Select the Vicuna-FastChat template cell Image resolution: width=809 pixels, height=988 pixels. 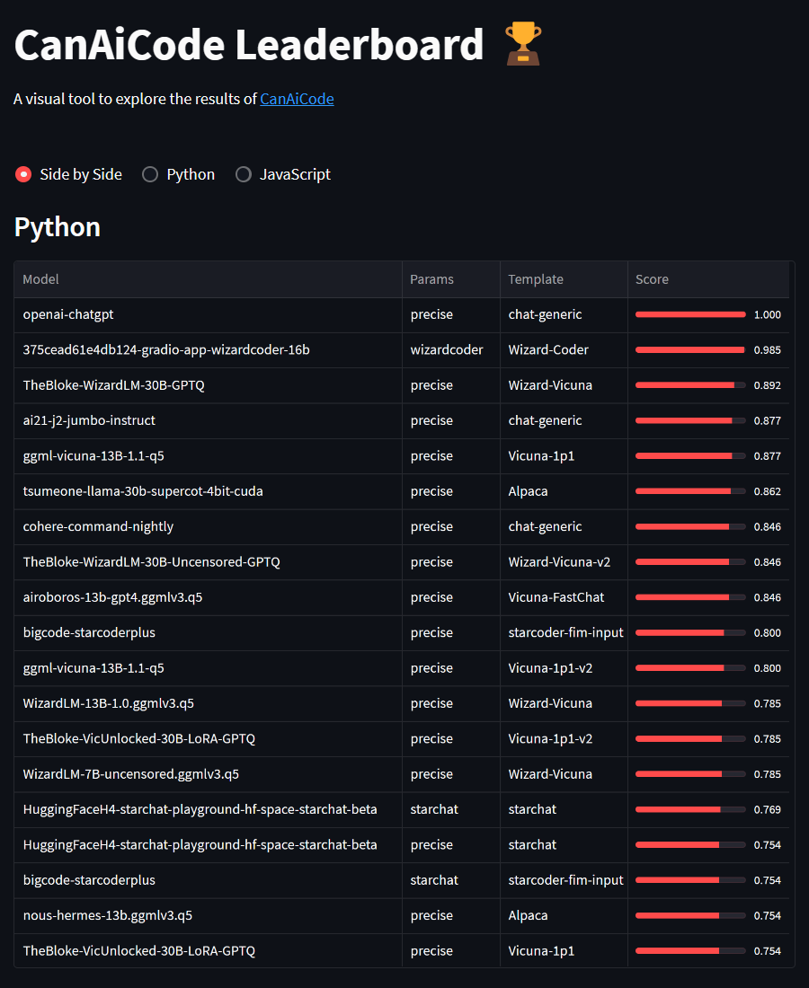pyautogui.click(x=564, y=596)
